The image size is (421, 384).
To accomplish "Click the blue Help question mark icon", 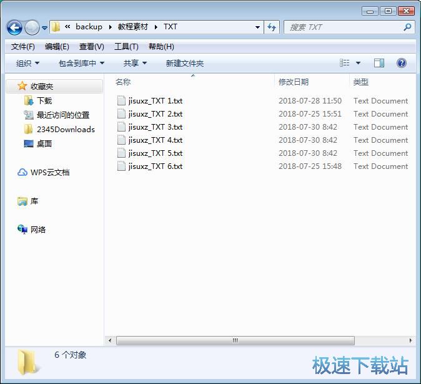I will pyautogui.click(x=402, y=63).
